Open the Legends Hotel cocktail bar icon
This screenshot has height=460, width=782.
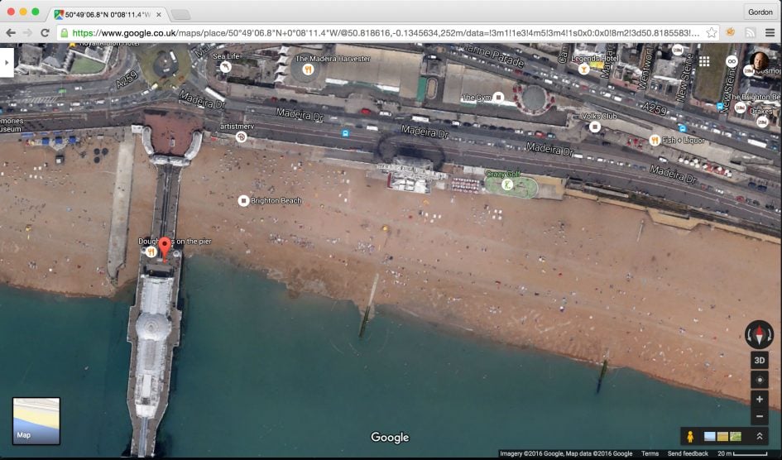coord(583,69)
